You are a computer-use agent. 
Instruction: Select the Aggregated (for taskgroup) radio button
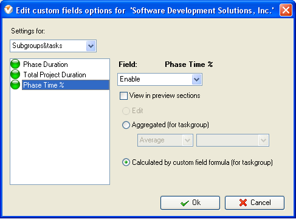click(x=126, y=125)
